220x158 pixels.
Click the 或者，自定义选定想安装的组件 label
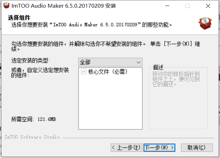[40, 73]
